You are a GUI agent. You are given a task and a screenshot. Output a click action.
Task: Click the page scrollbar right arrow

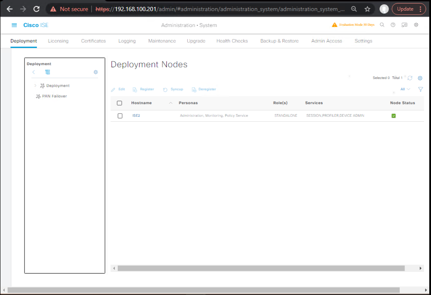click(x=426, y=290)
